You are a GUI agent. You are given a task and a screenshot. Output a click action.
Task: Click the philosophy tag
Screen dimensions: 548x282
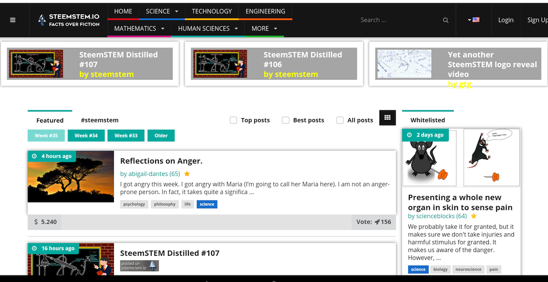click(x=164, y=204)
